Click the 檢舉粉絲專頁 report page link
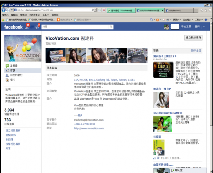 pyautogui.click(x=13, y=144)
